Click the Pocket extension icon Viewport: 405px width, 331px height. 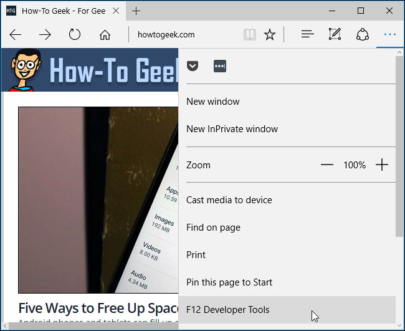tap(193, 66)
